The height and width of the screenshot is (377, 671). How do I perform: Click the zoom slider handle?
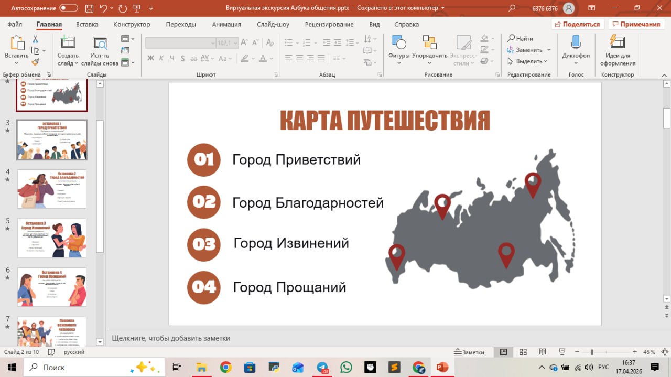click(592, 352)
